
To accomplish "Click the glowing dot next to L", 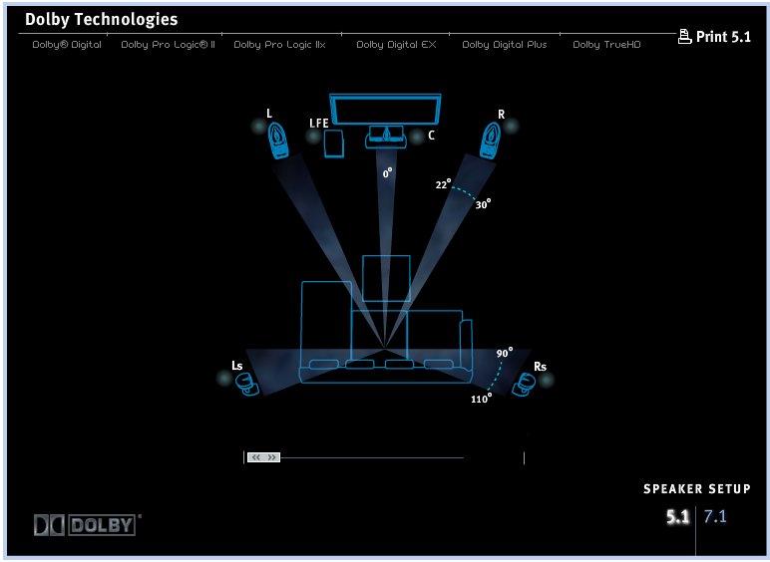I will tap(258, 127).
